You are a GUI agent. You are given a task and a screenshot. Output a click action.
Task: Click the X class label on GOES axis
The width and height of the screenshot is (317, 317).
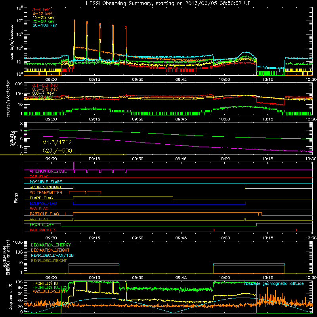(21, 124)
